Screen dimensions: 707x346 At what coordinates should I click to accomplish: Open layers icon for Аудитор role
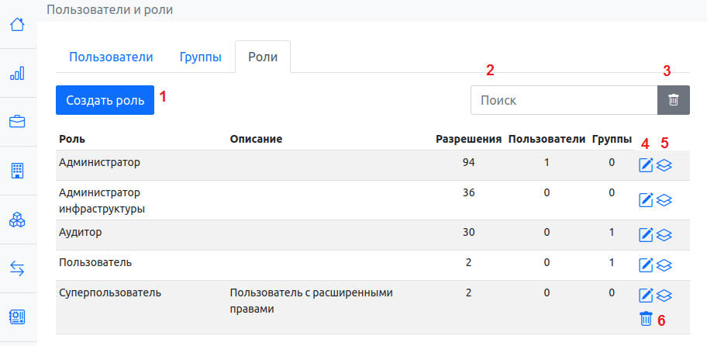click(x=664, y=234)
